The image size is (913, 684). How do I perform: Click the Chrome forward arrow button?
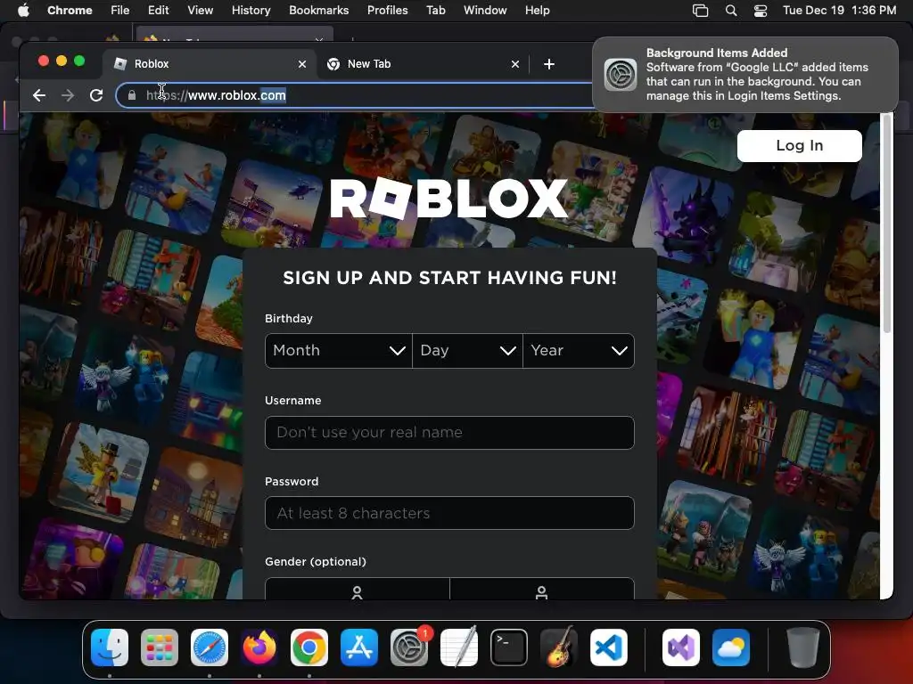[68, 95]
